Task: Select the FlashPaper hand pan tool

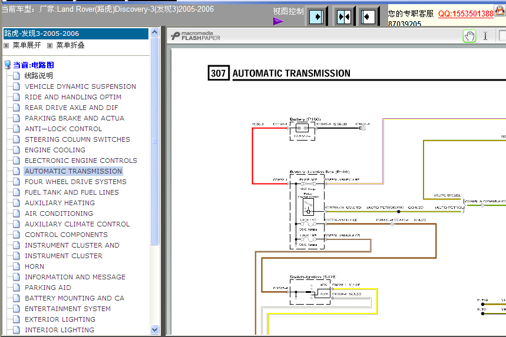Action: click(x=469, y=36)
